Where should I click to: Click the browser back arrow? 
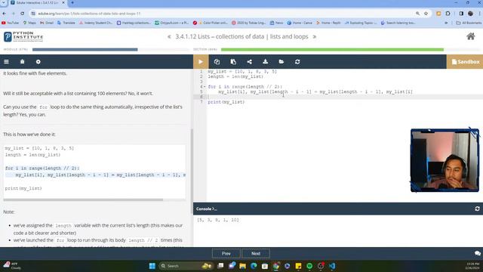click(x=5, y=14)
